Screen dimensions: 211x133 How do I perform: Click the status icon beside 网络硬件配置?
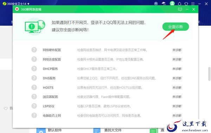[34, 50]
